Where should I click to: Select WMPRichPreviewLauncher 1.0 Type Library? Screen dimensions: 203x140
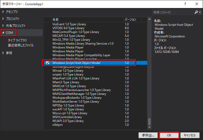pyautogui.click(x=95, y=90)
